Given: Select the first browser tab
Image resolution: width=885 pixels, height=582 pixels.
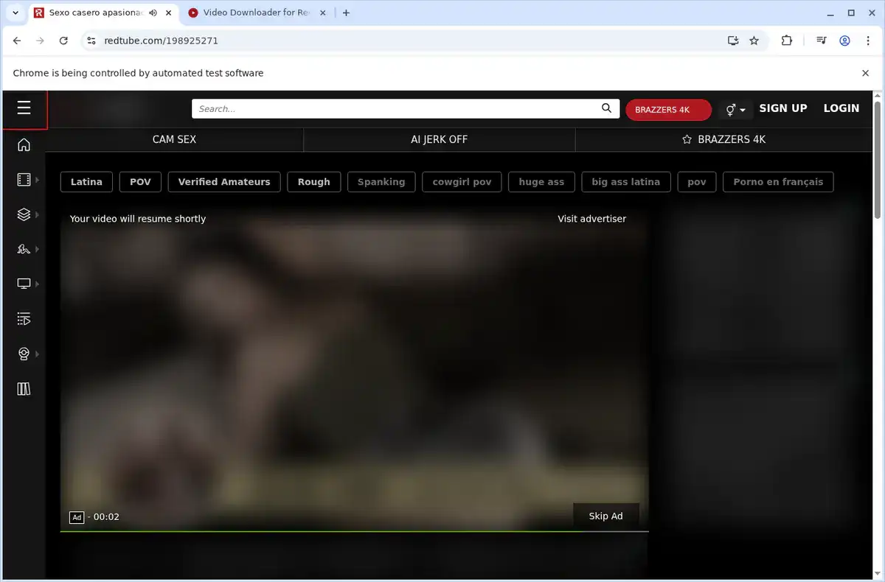Looking at the screenshot, I should (x=102, y=13).
